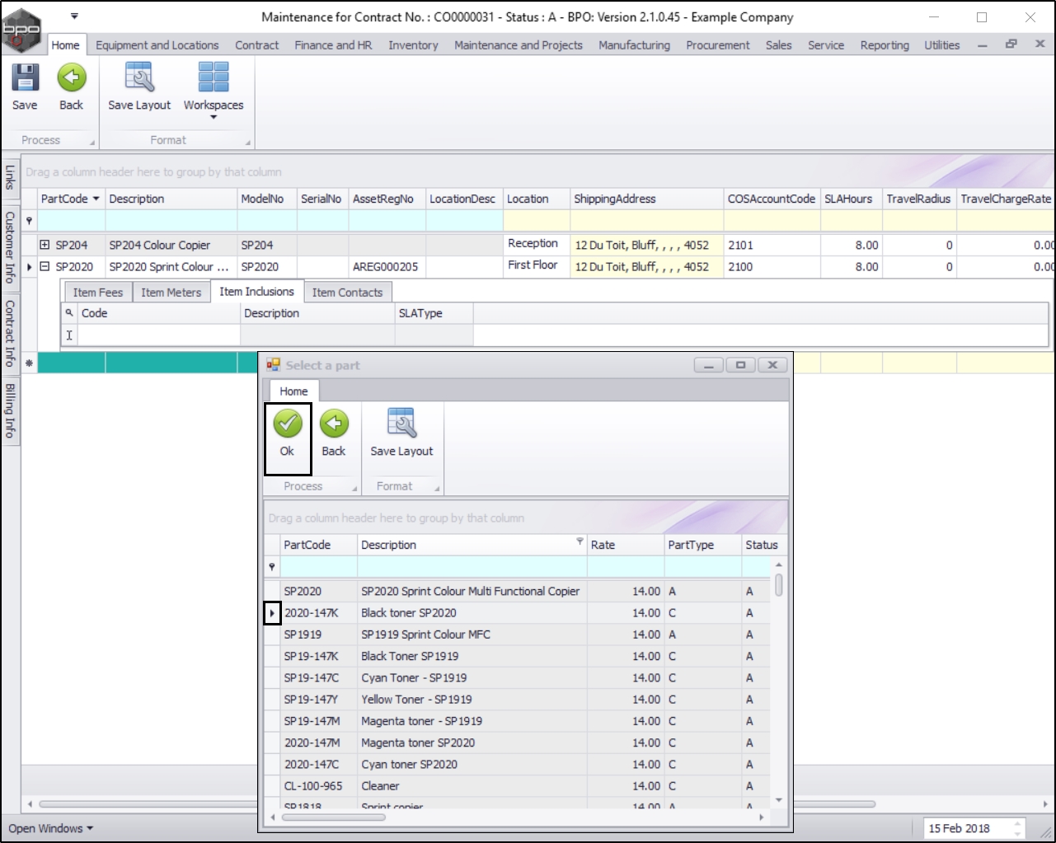
Task: Click the row indicator arrow beside 2020-147K
Action: pos(273,613)
